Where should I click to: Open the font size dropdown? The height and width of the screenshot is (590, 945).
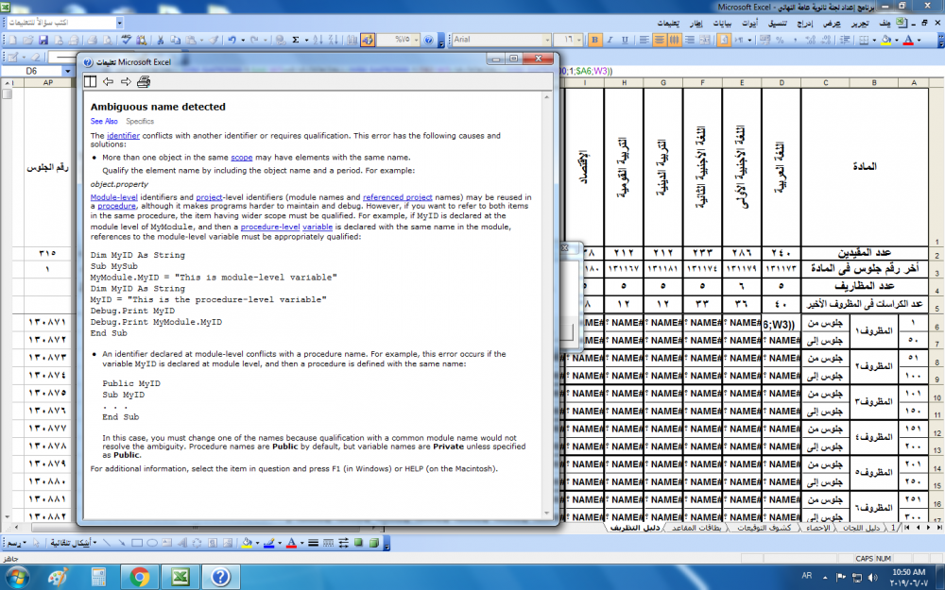click(579, 40)
